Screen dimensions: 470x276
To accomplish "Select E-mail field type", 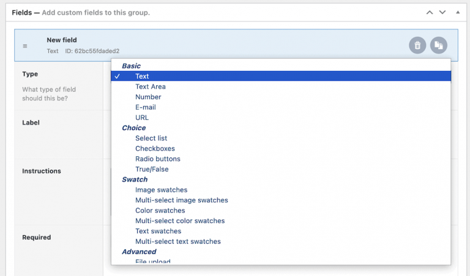I will [146, 107].
